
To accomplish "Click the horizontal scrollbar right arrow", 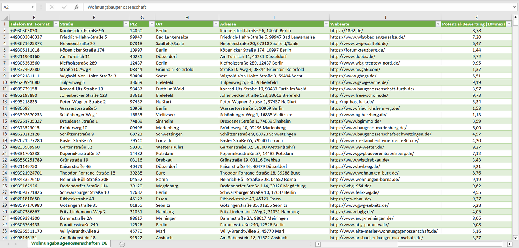I will point(509,244).
